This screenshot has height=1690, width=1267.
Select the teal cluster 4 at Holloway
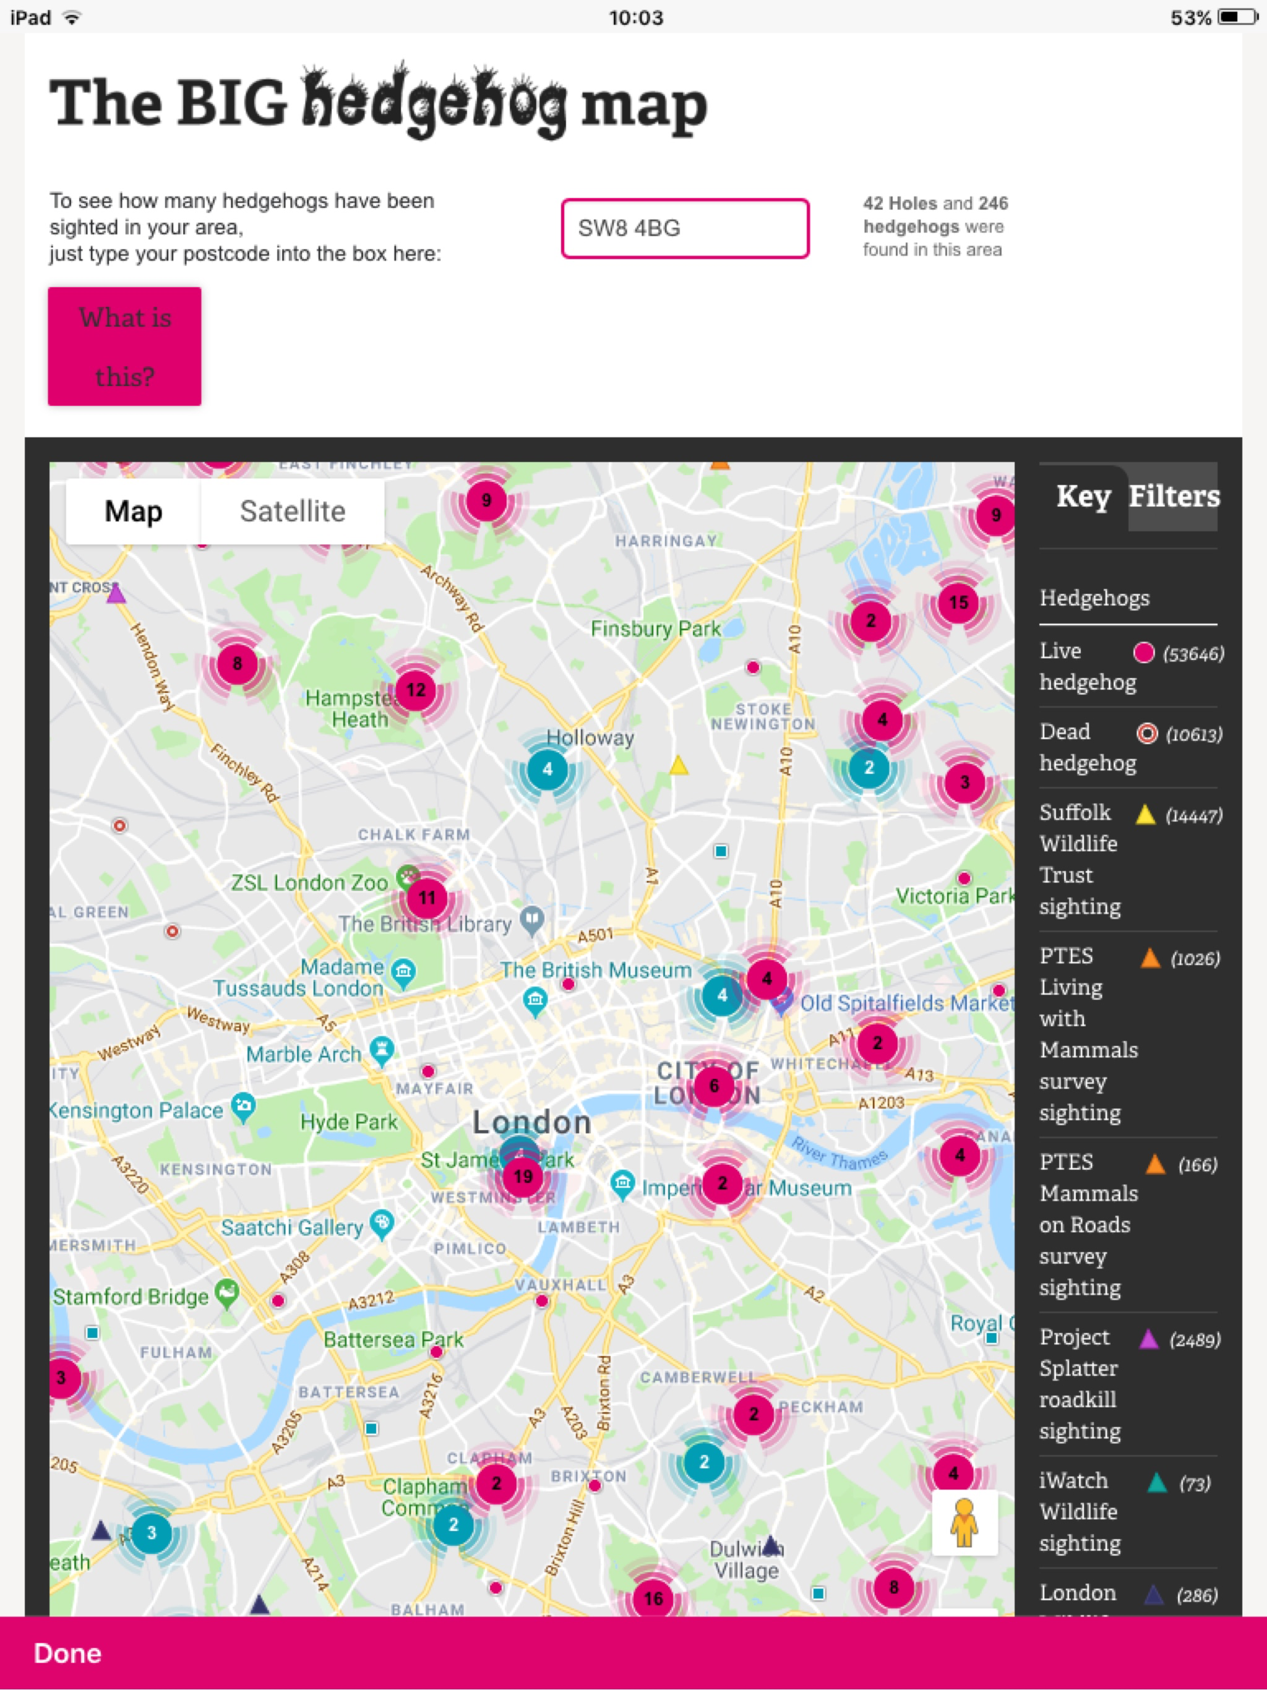coord(547,768)
